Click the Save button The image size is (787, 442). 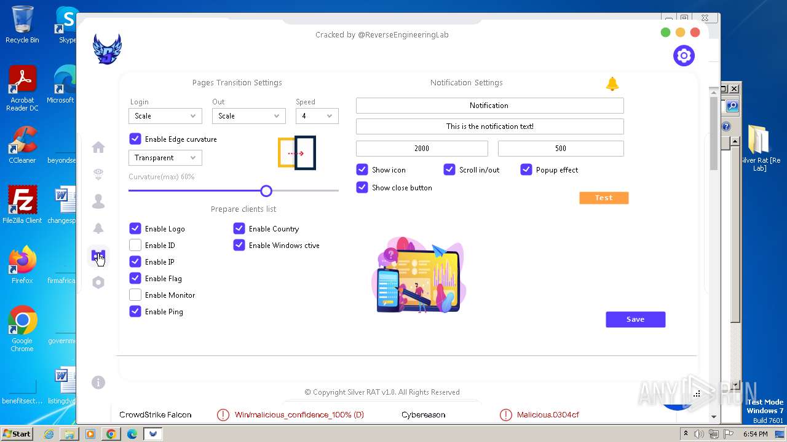point(635,319)
